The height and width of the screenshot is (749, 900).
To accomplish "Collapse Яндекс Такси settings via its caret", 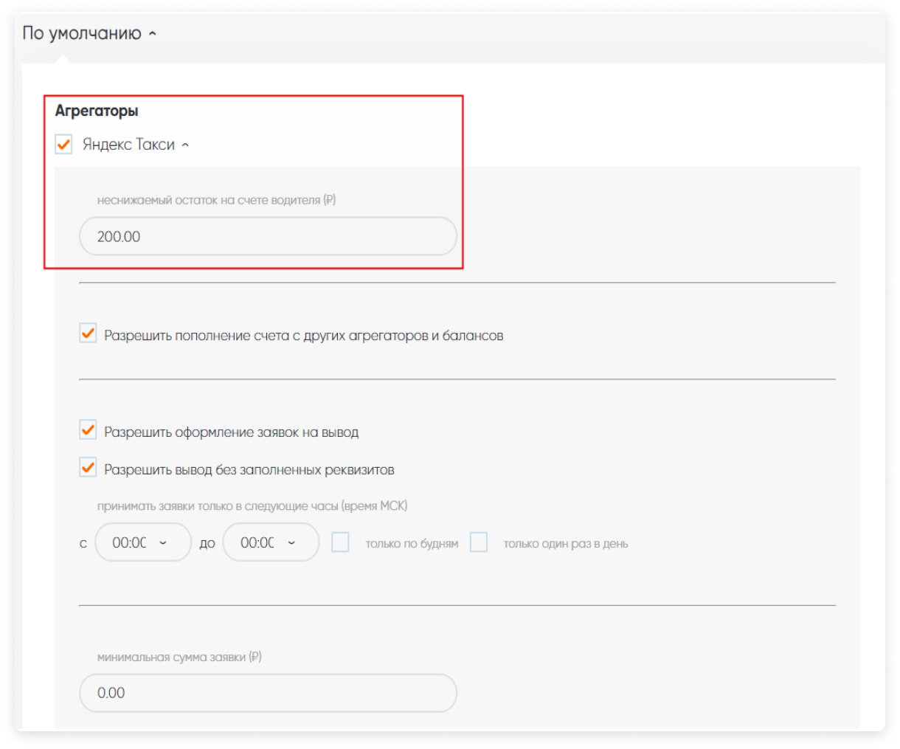I will tap(185, 145).
